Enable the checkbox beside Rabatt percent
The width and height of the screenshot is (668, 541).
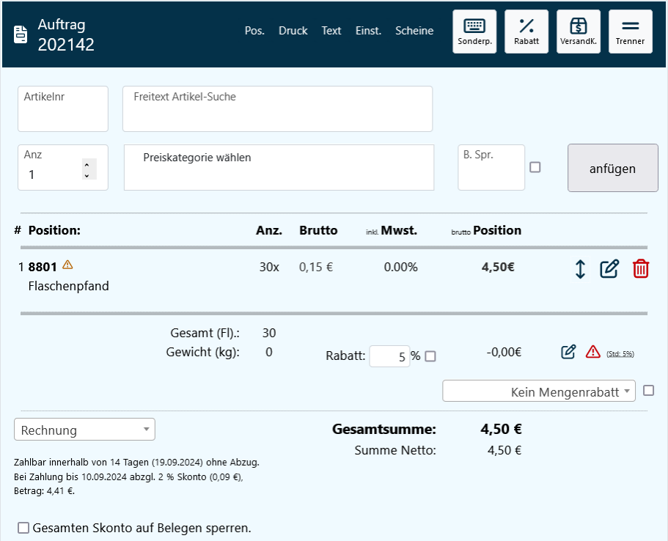point(430,356)
